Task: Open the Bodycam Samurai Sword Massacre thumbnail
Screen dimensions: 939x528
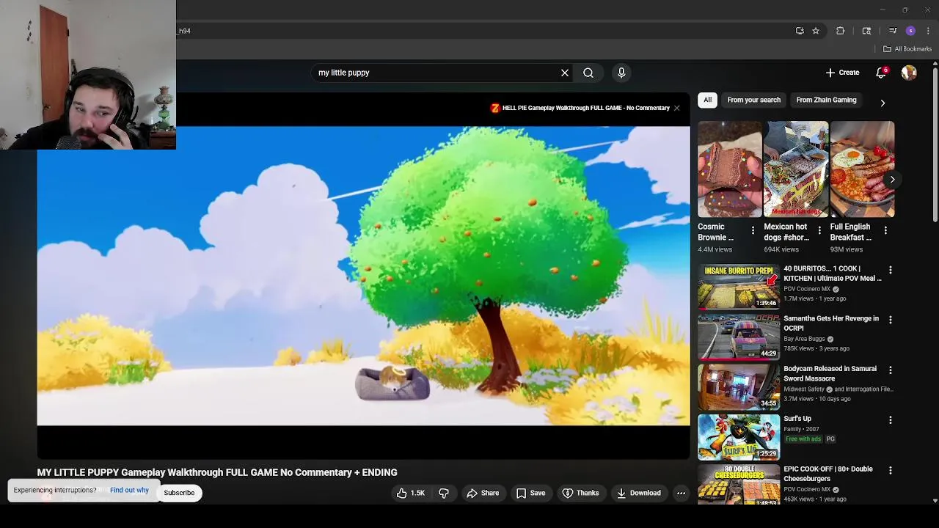Action: (739, 386)
